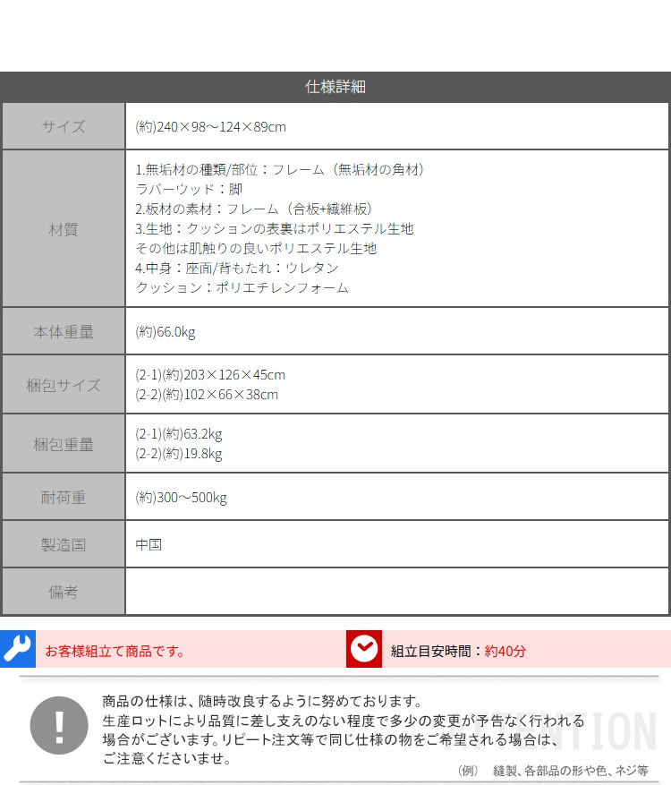Click the red clock icon
Screen dimensions: 671x785
click(x=364, y=649)
